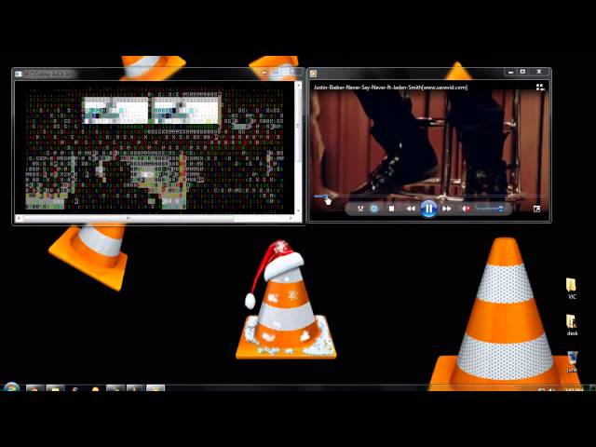Switch to Library view icon

click(540, 88)
